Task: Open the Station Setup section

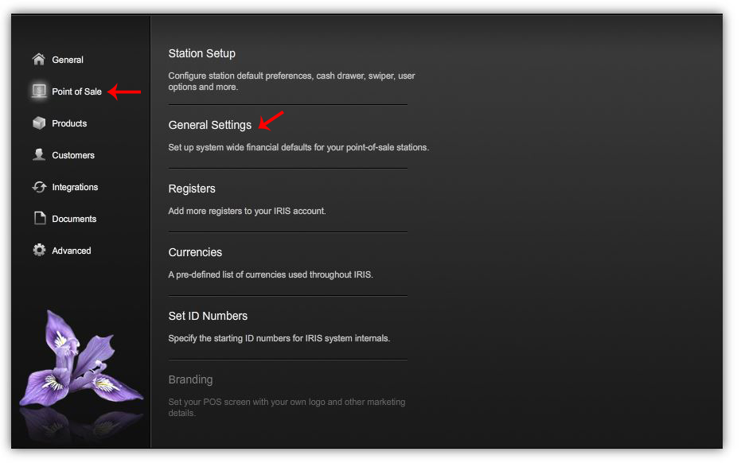Action: 201,53
